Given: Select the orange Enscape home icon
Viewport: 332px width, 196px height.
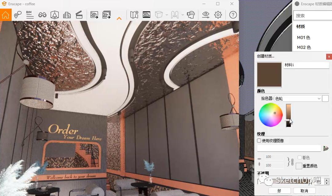Looking at the screenshot, I should point(6,14).
